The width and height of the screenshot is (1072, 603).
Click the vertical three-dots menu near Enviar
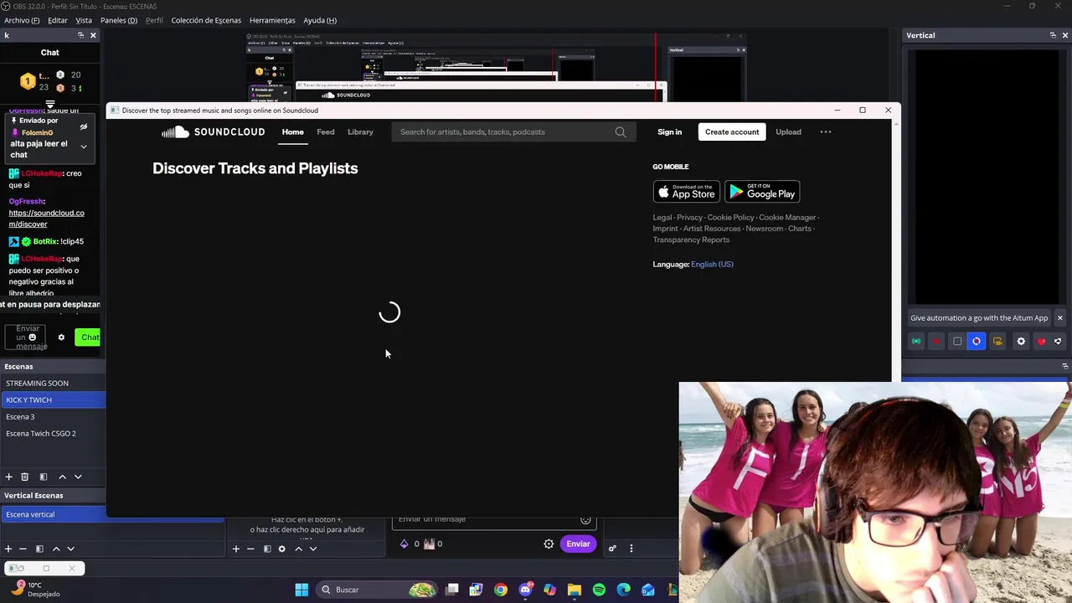pos(631,548)
